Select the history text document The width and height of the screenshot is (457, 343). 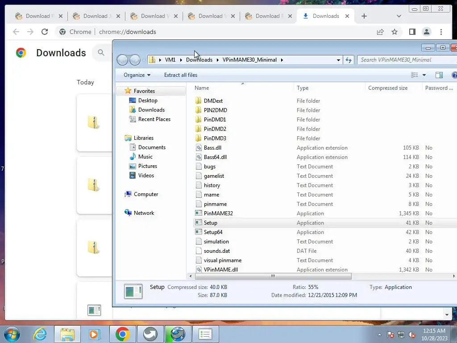pos(212,185)
